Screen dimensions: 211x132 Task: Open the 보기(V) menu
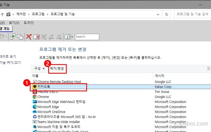coord(14,23)
